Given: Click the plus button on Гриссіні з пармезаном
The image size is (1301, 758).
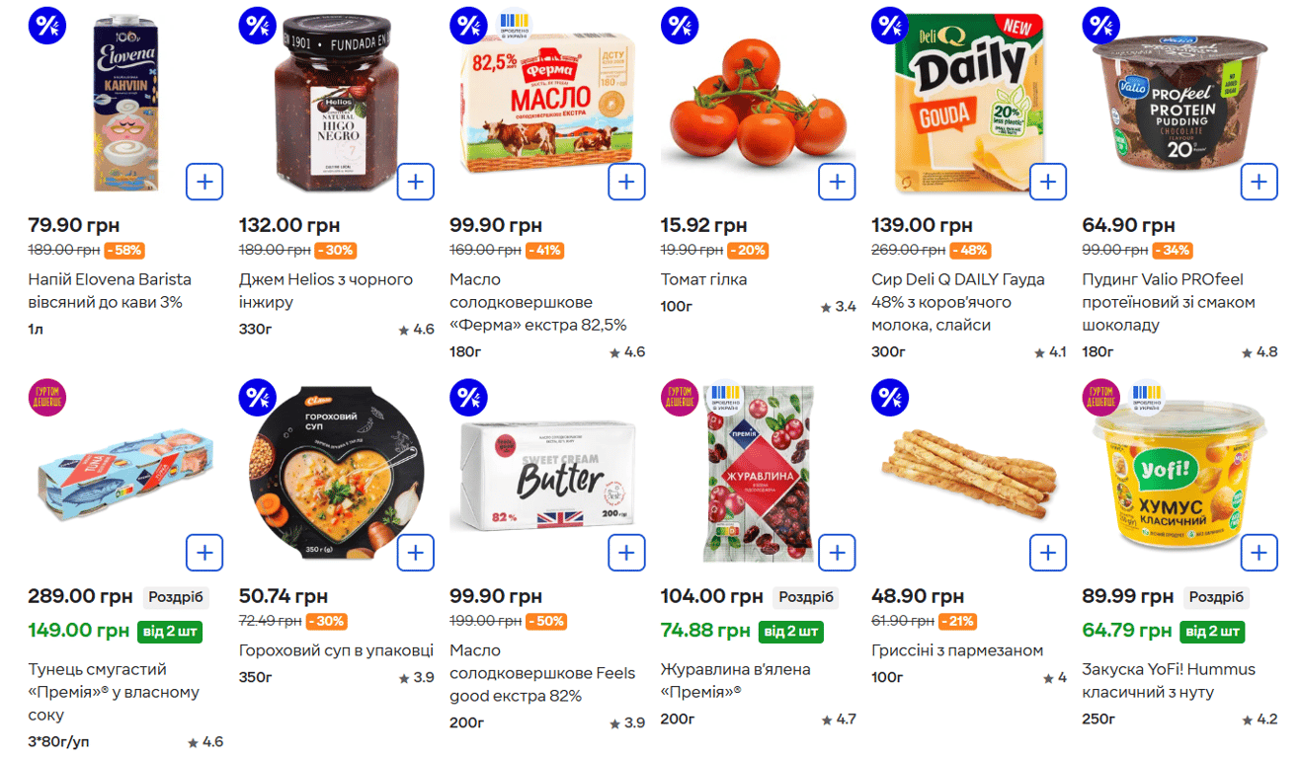Looking at the screenshot, I should 1047,553.
